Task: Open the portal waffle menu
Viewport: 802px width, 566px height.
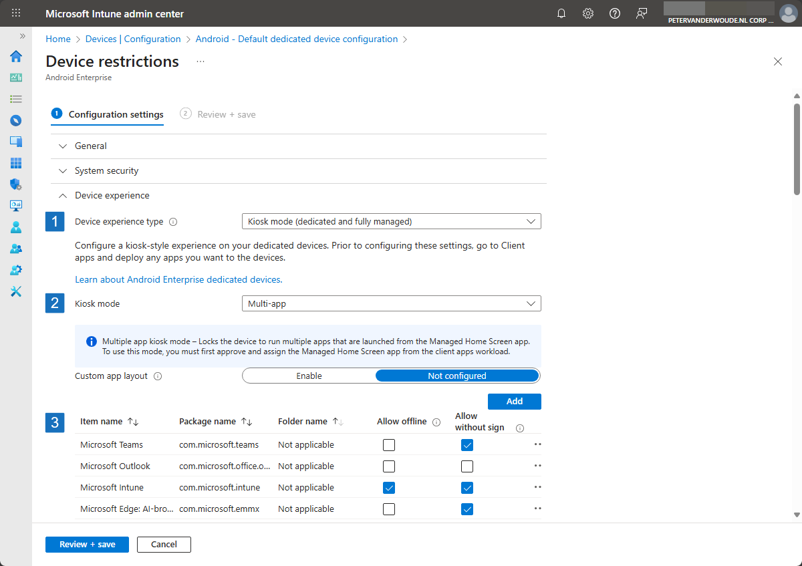Action: [16, 13]
